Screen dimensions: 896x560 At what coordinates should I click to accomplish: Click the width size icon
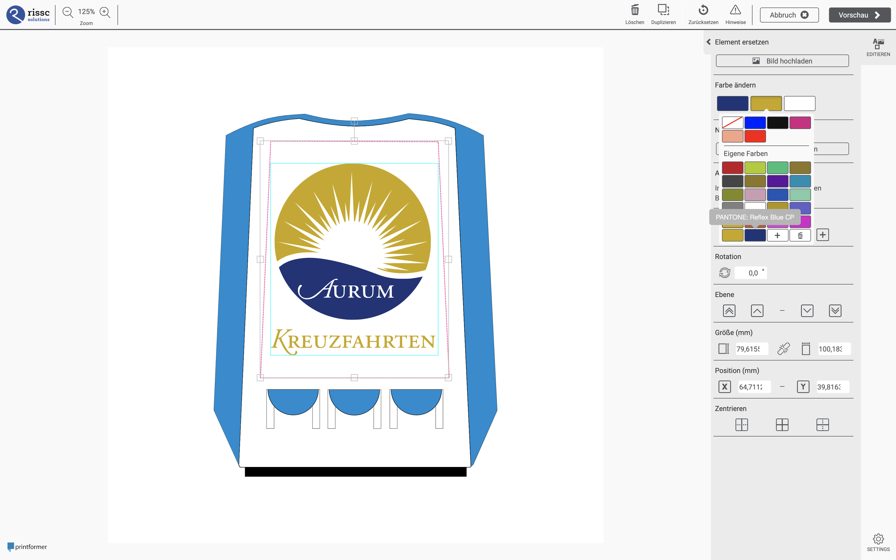pyautogui.click(x=723, y=349)
